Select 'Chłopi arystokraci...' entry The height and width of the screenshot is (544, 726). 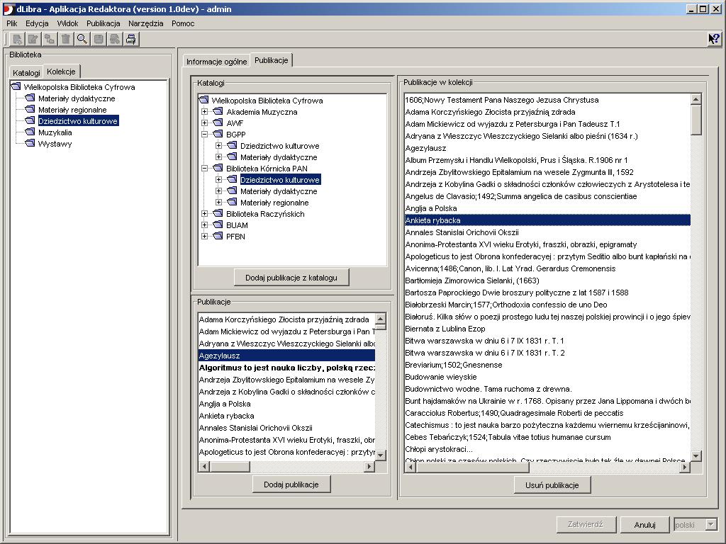(547, 449)
